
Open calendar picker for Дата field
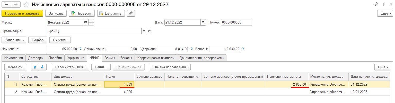coord(203,22)
